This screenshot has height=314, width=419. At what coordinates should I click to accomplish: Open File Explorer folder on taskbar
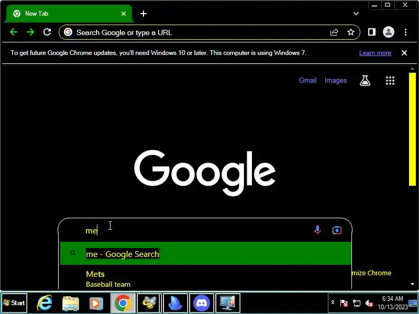point(71,303)
